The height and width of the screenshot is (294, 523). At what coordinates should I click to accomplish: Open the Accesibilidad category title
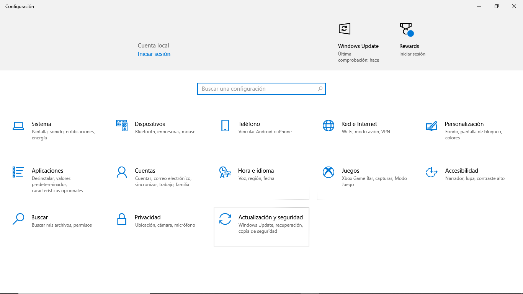[x=461, y=171]
